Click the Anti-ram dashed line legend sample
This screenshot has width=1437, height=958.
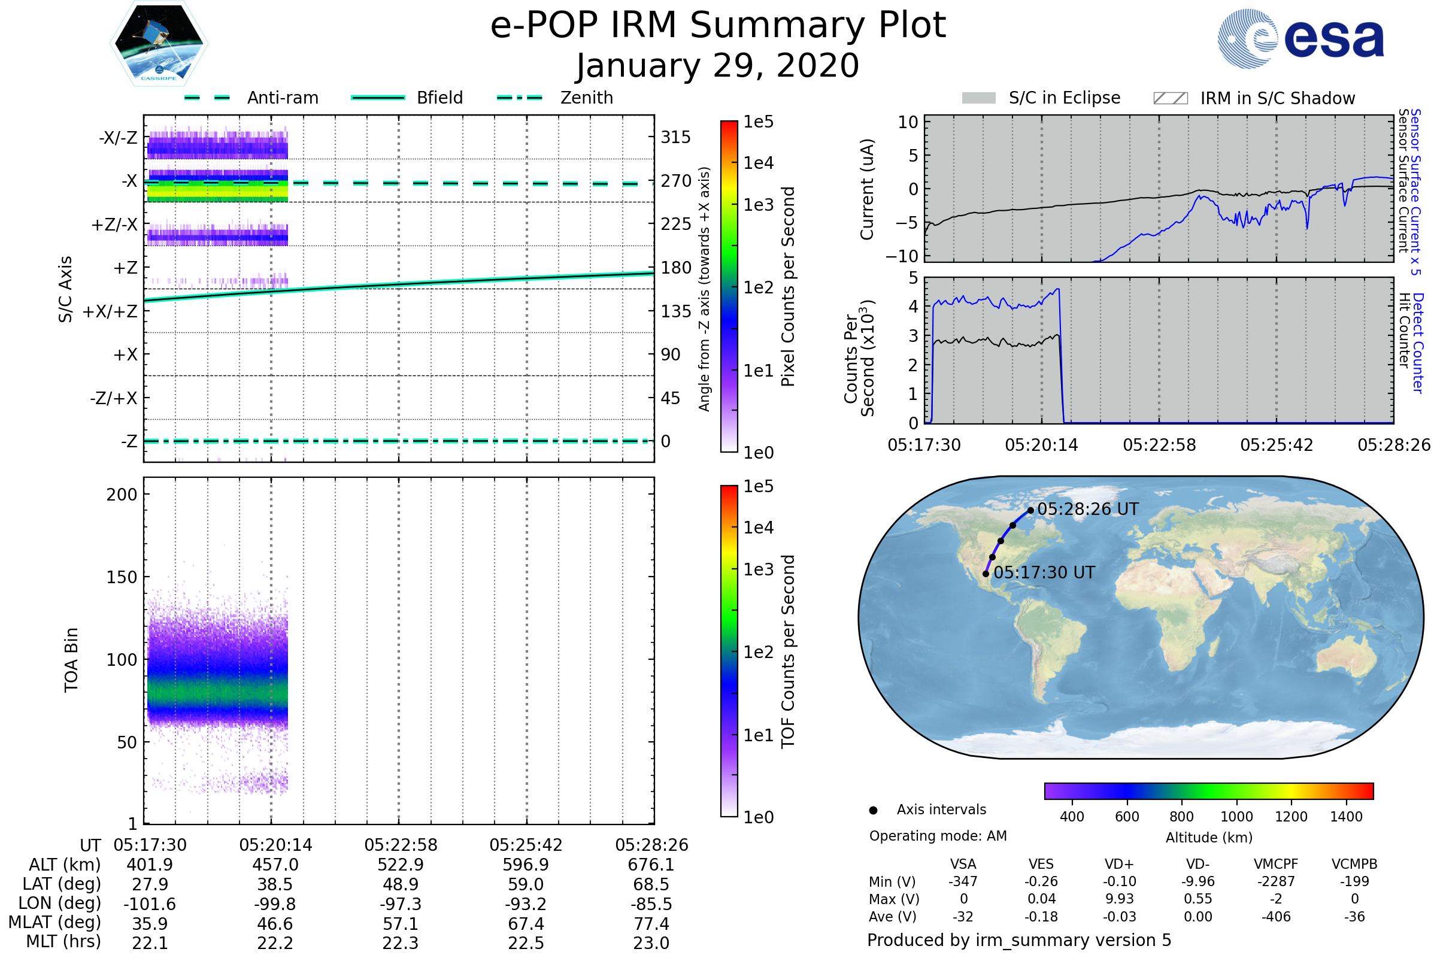pyautogui.click(x=207, y=98)
